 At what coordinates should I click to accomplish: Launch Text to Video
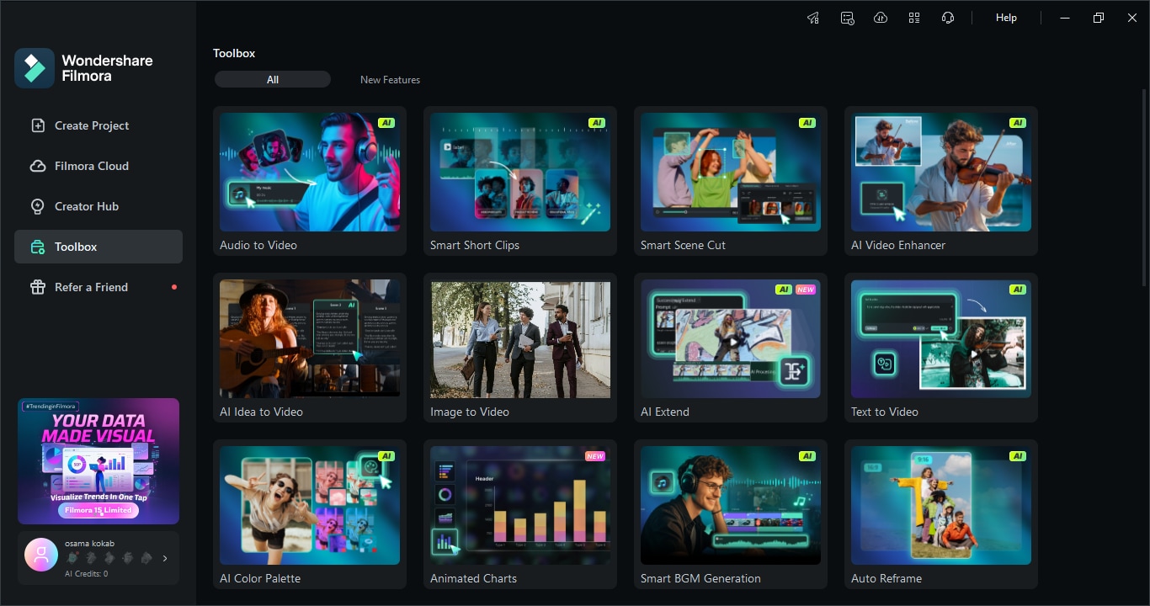[941, 348]
